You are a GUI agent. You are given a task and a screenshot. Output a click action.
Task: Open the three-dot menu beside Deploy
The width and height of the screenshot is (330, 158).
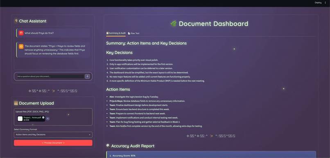[325, 3]
